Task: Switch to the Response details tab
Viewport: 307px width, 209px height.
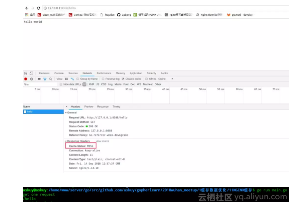Action: (x=103, y=107)
